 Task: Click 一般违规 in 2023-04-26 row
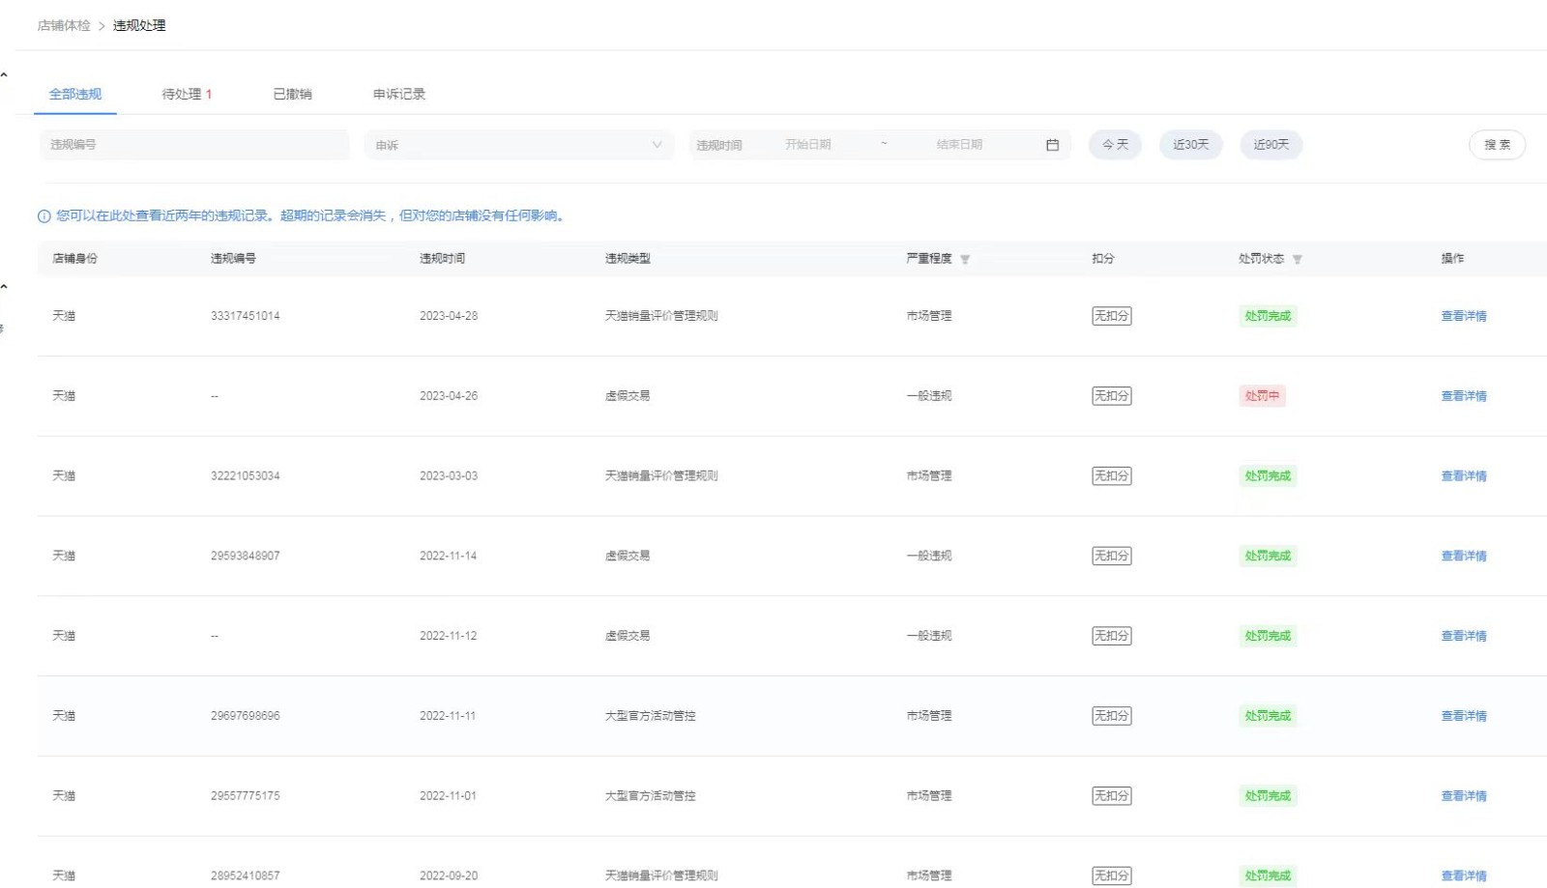[x=929, y=396]
